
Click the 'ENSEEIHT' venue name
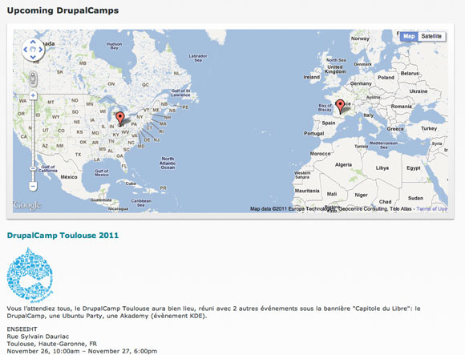(22, 329)
